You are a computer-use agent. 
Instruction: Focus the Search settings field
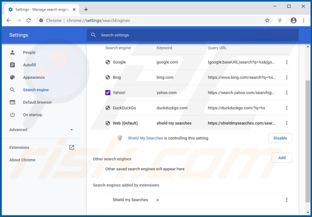[x=192, y=35]
